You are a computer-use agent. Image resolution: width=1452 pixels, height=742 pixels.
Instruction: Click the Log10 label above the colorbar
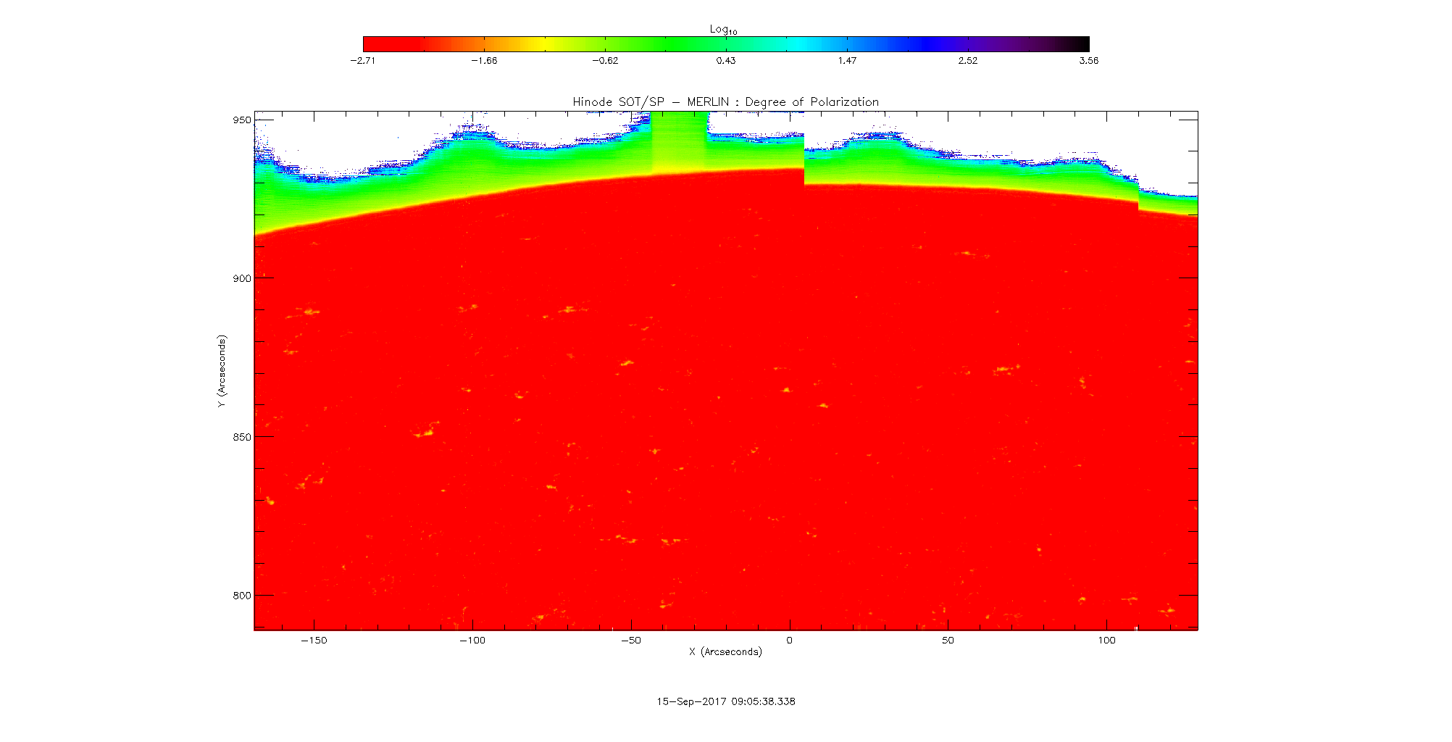(x=723, y=29)
